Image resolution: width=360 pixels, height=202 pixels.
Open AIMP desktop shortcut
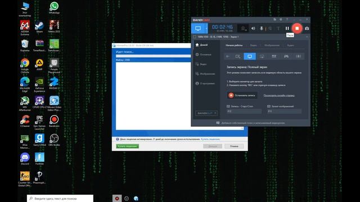point(39,65)
